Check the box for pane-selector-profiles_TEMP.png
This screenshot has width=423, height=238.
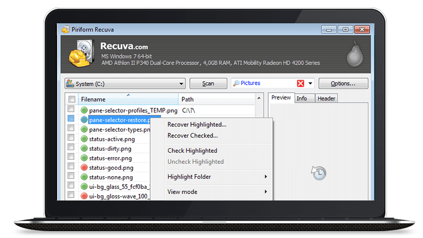pos(71,110)
